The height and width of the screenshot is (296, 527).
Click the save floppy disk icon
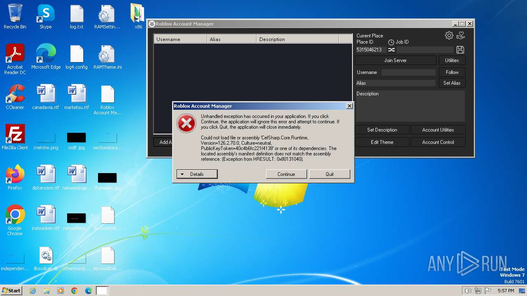(460, 50)
